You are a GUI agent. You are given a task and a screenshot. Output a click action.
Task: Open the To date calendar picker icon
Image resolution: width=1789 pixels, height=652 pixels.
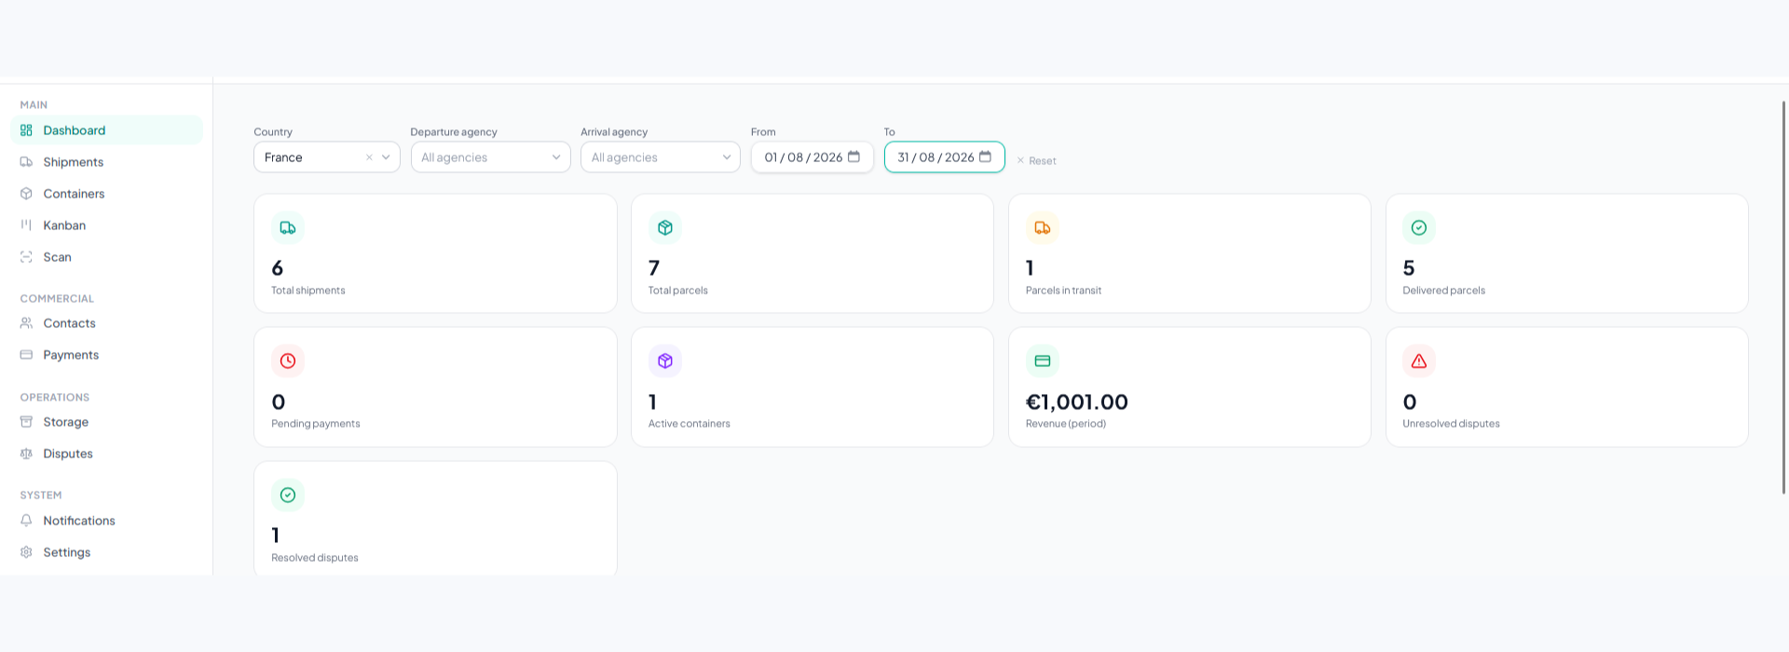985,156
